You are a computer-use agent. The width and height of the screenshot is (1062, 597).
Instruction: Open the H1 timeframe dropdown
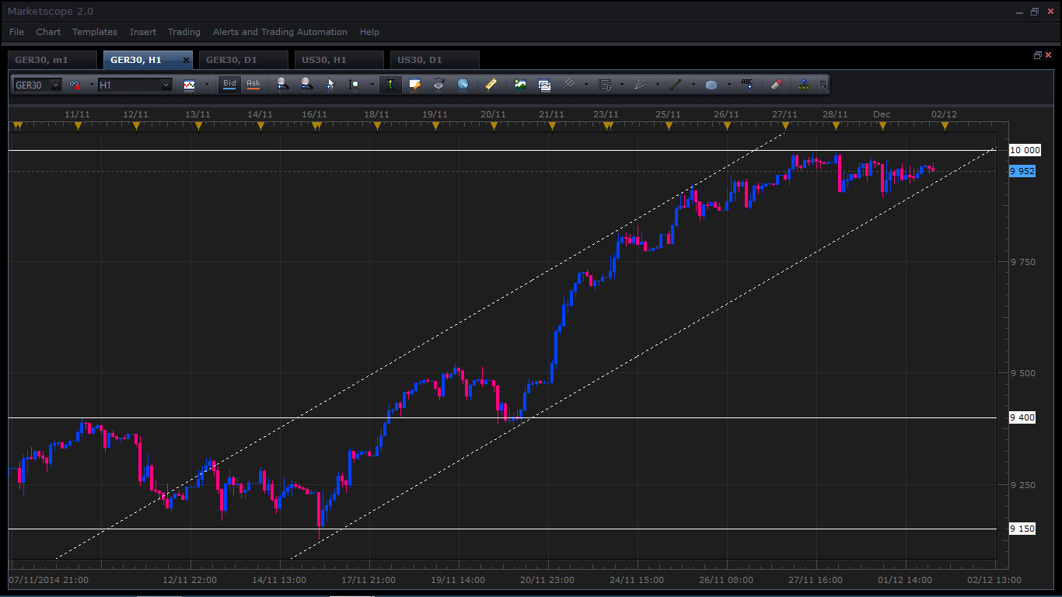(166, 85)
